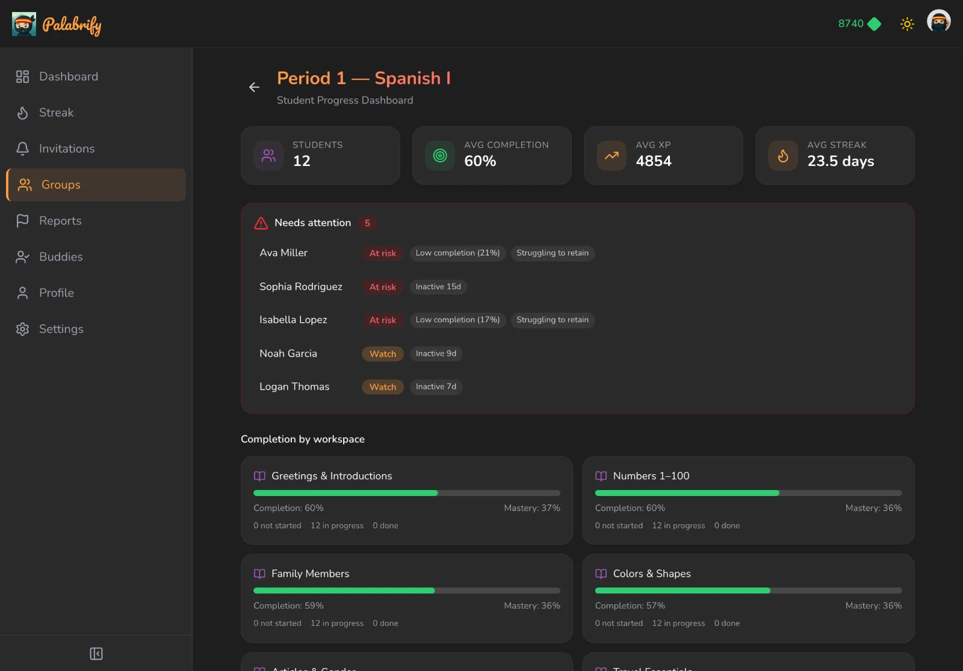Click Isabella Lopez's Struggling to retain tag
Viewport: 963px width, 671px height.
[x=553, y=320]
